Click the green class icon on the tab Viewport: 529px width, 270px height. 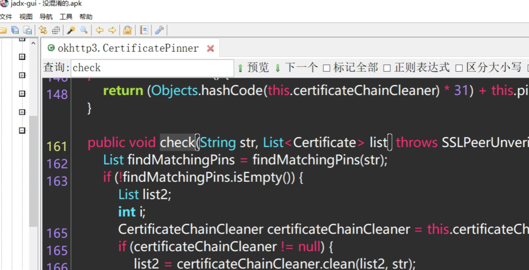[x=51, y=48]
